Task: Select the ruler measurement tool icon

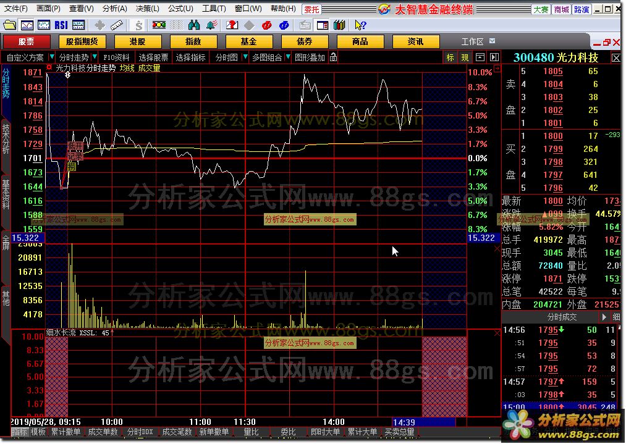Action: (x=117, y=25)
